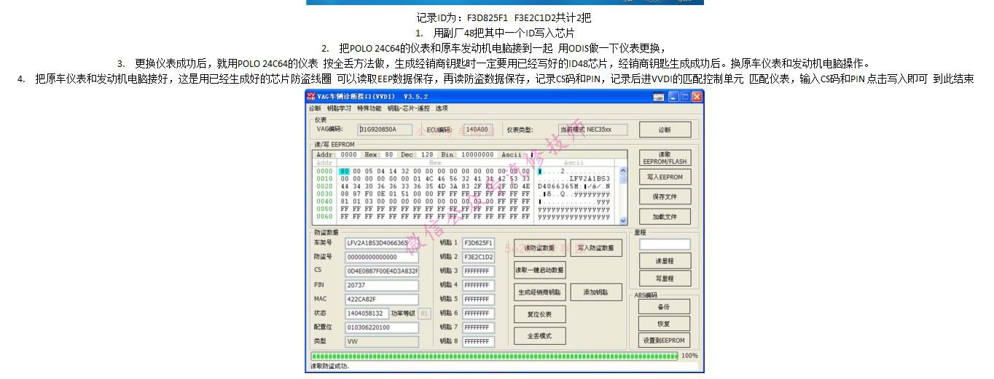The image size is (994, 379).
Task: Click 钥匙 2 field F3E2C1D2
Action: point(478,257)
